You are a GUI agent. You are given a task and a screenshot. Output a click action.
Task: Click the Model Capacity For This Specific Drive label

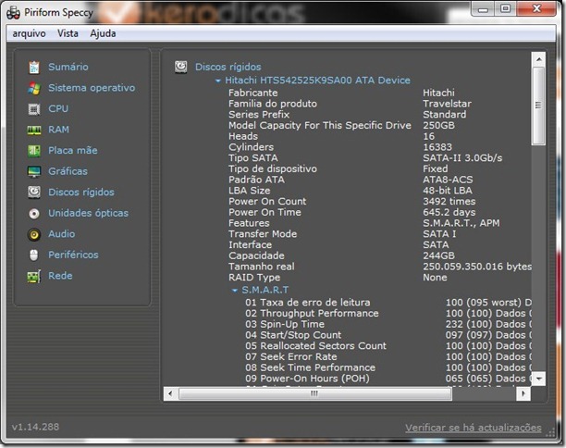320,125
